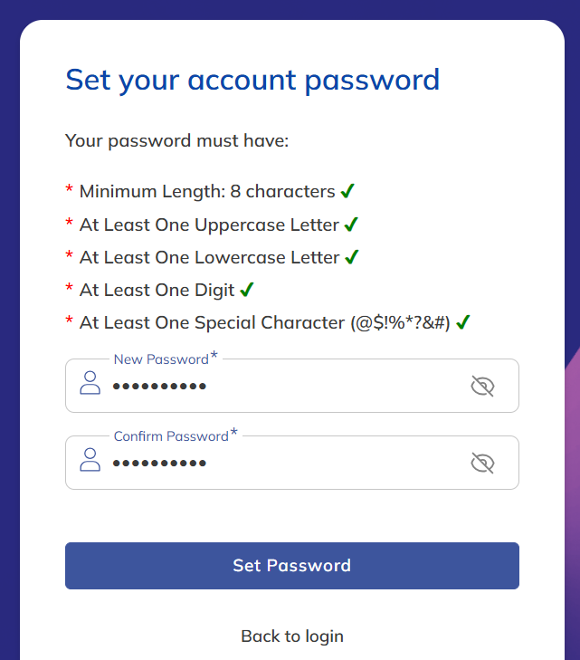Click the green checkmark beside Minimum Length
Image resolution: width=580 pixels, height=660 pixels.
point(347,191)
